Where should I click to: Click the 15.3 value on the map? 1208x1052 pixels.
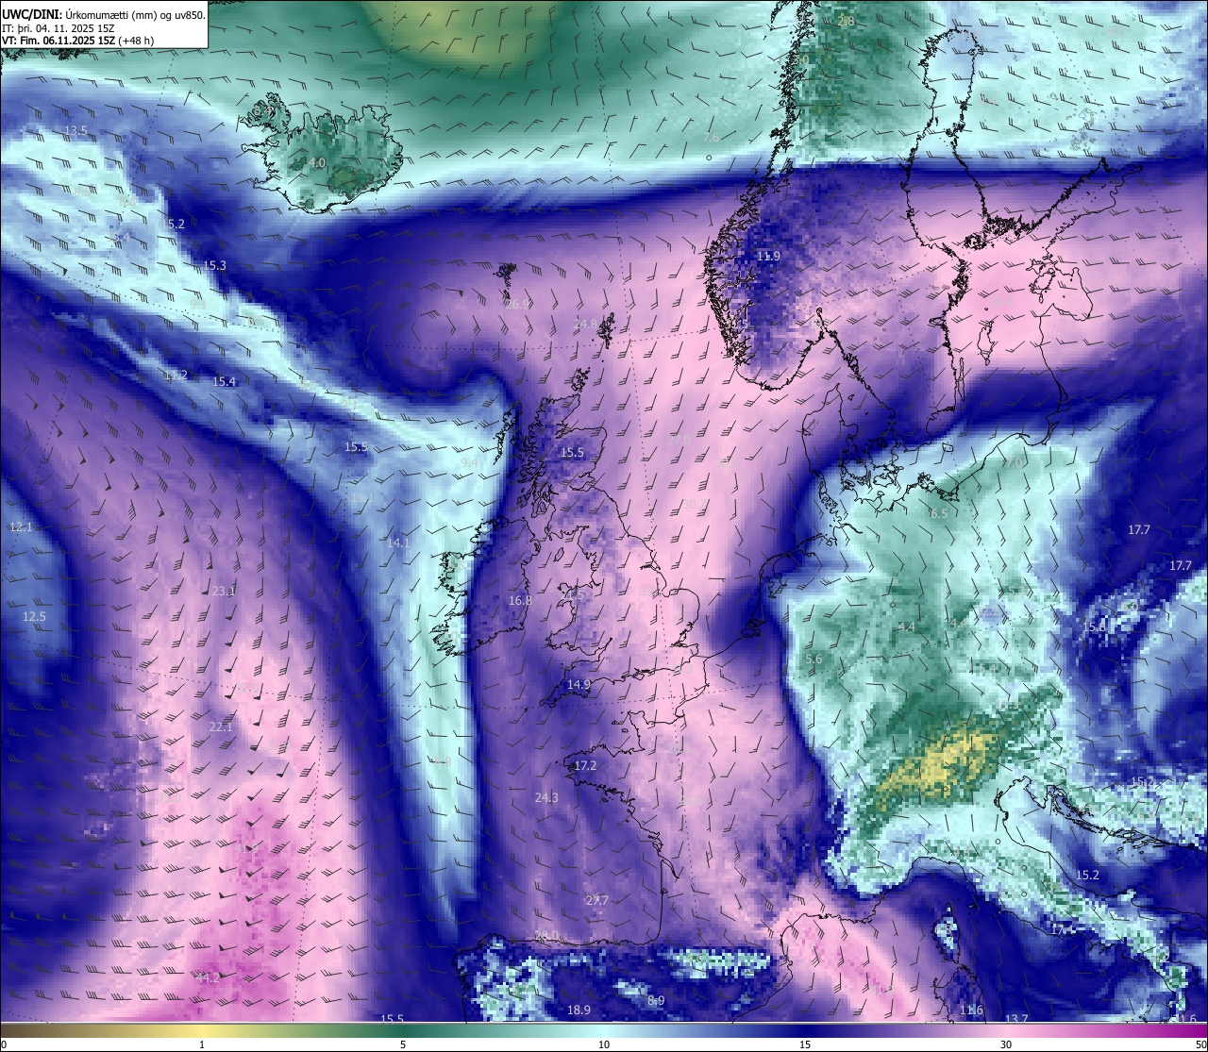pyautogui.click(x=215, y=265)
